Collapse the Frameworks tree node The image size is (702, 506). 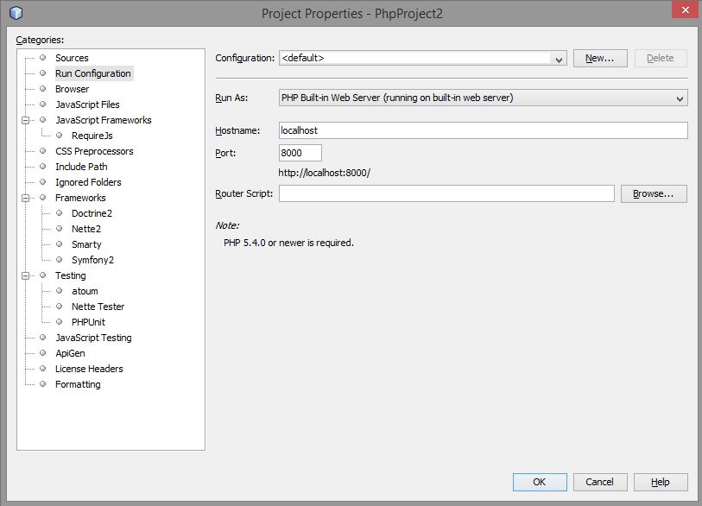tap(26, 198)
